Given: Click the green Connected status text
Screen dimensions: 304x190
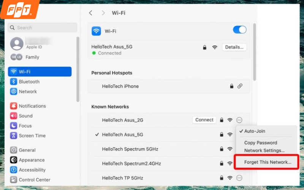Looking at the screenshot, I should [110, 53].
